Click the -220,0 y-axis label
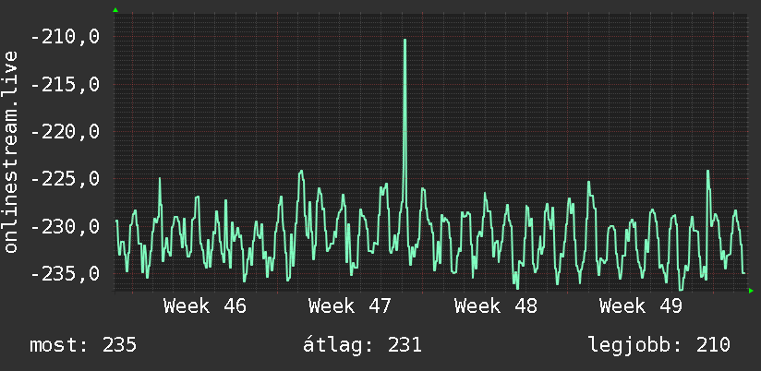The image size is (761, 371). pos(65,131)
